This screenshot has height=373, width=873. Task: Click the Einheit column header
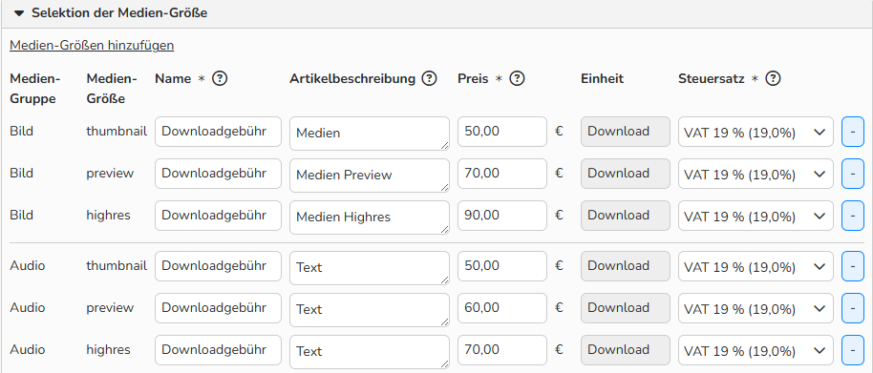pyautogui.click(x=602, y=79)
